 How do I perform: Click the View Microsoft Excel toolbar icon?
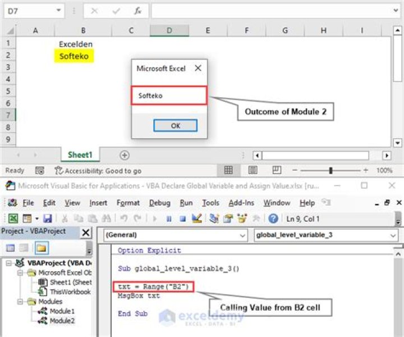click(13, 218)
